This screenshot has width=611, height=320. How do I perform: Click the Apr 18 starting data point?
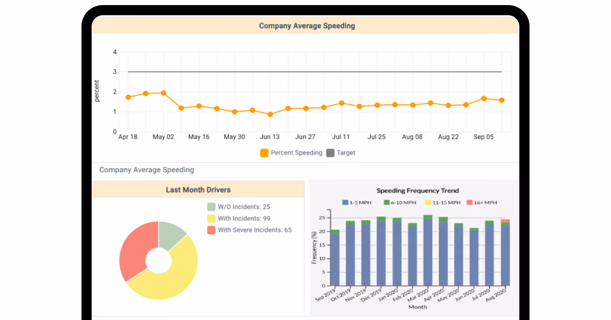[x=128, y=97]
